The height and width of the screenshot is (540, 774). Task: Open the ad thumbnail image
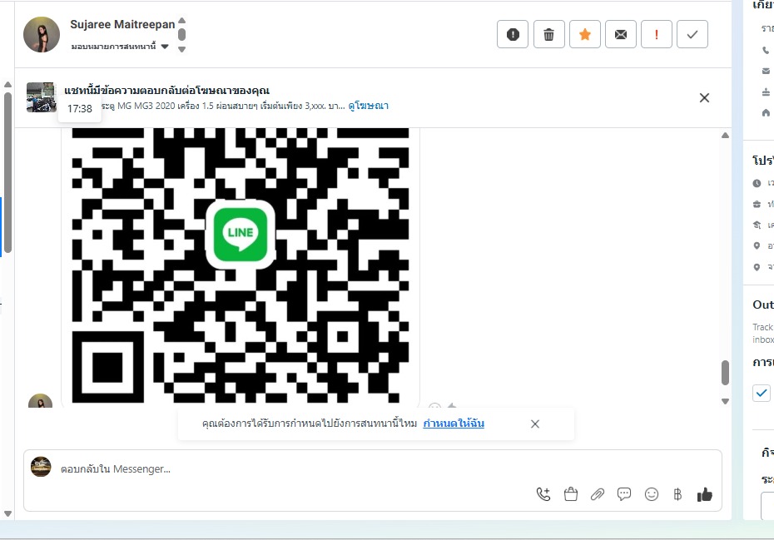point(41,97)
